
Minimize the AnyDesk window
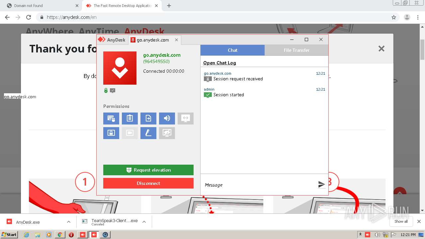click(x=292, y=40)
